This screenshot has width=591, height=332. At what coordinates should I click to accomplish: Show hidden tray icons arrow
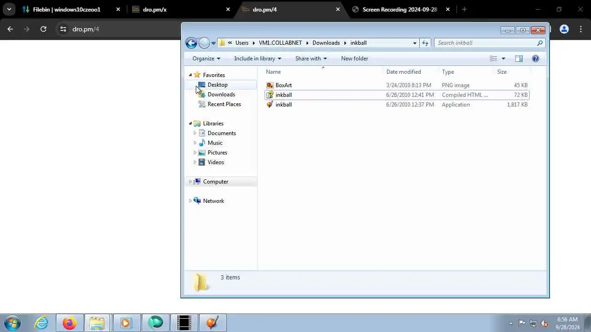pyautogui.click(x=511, y=323)
